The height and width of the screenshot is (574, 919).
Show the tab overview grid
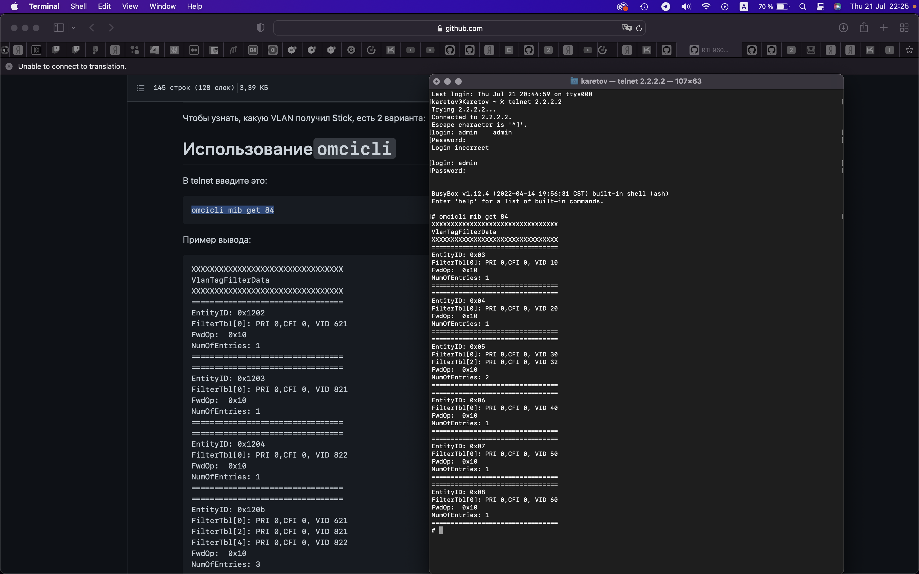pos(904,28)
